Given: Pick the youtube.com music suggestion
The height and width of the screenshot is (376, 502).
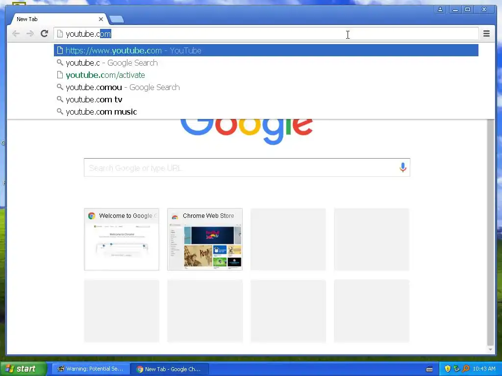Looking at the screenshot, I should pyautogui.click(x=266, y=112).
